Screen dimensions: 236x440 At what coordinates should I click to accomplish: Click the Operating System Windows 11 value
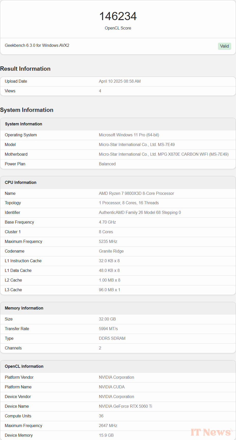129,135
